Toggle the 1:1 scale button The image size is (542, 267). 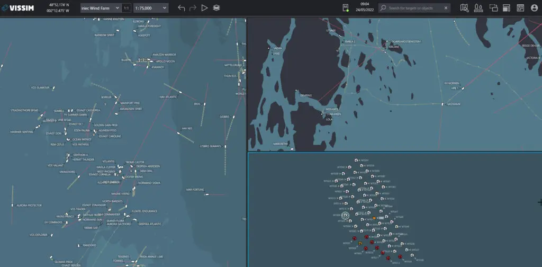[x=127, y=8]
